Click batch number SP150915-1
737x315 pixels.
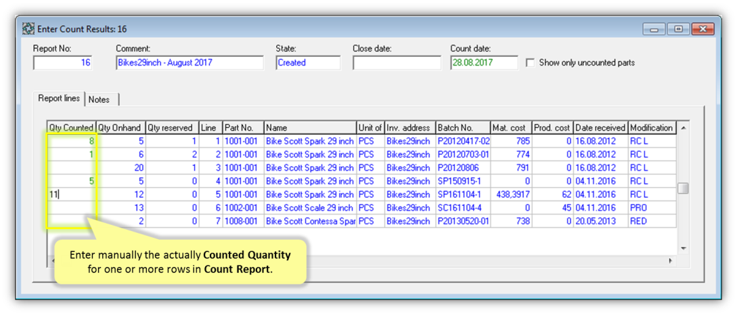(x=463, y=181)
